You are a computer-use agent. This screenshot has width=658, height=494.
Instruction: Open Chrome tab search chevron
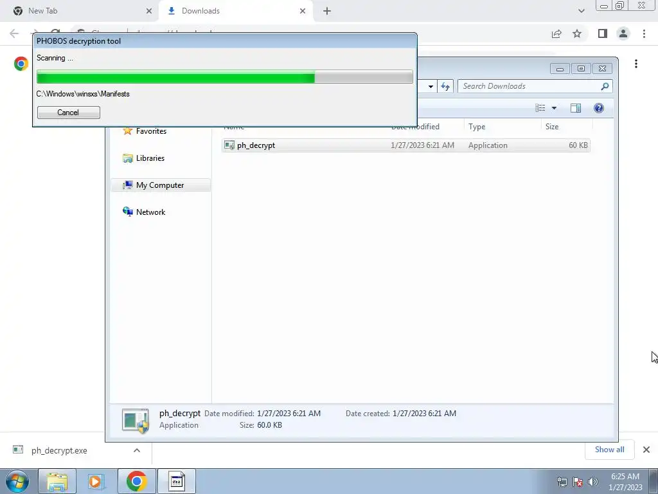[x=581, y=11]
